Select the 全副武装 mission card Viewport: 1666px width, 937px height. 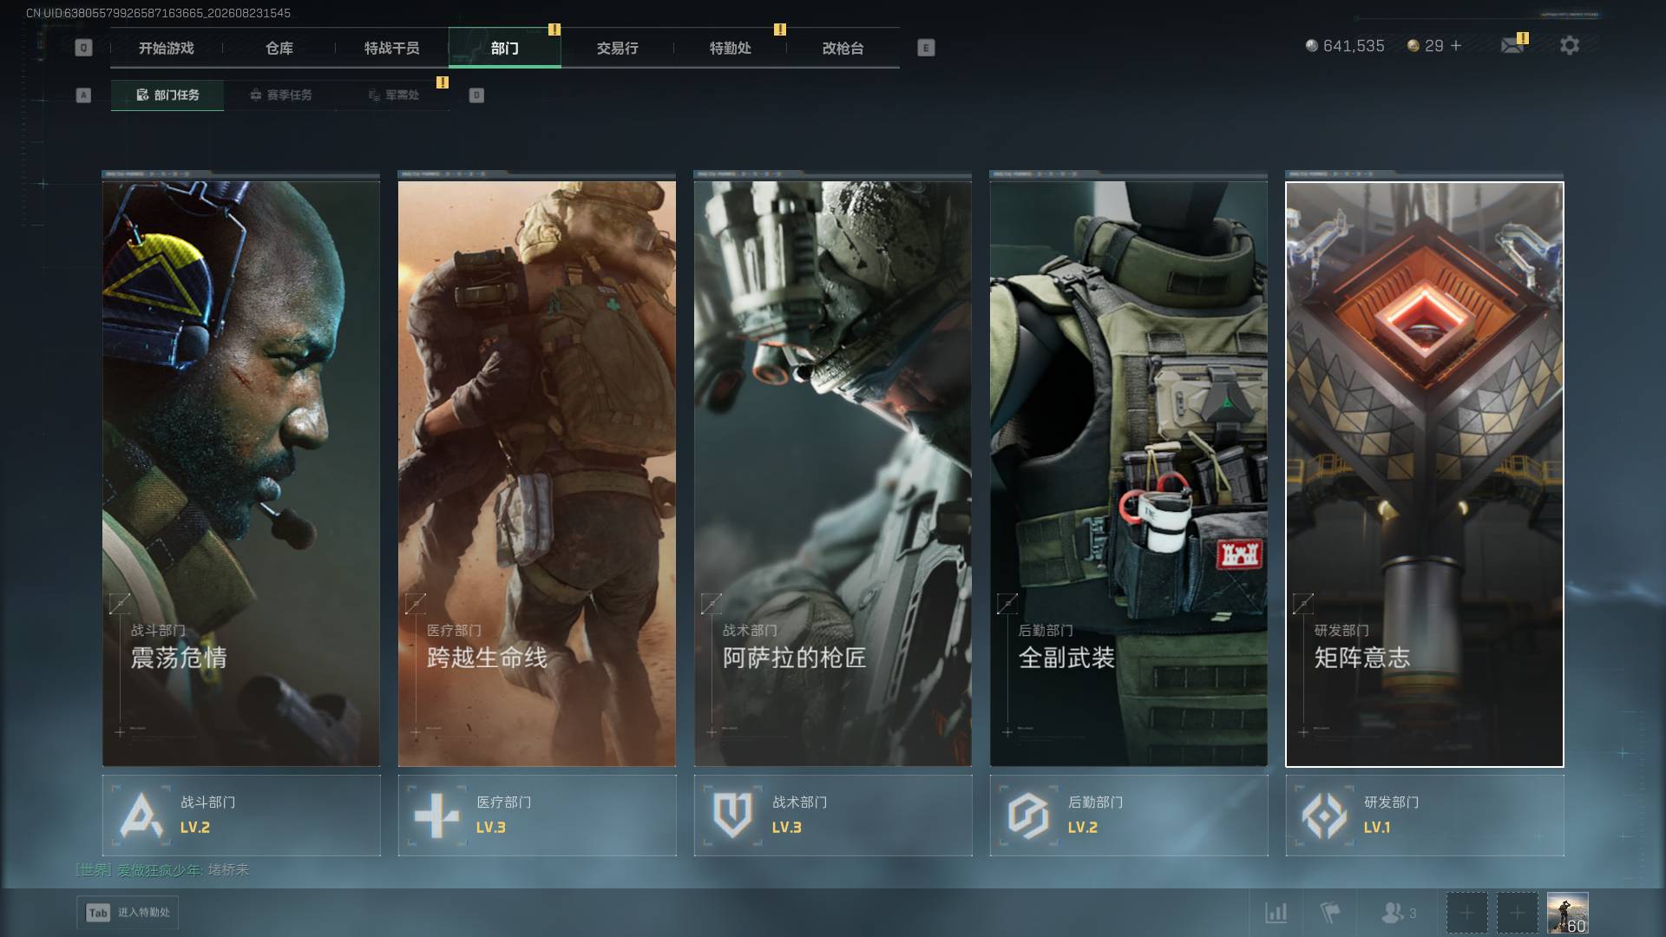(x=1129, y=474)
